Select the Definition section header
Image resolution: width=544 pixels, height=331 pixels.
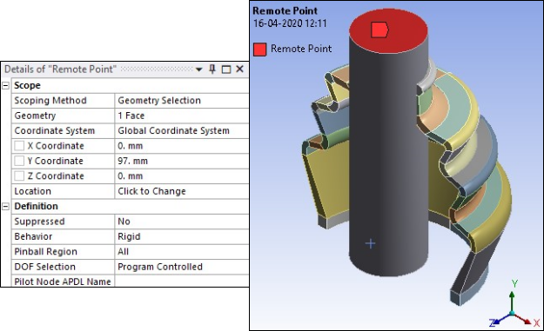point(36,207)
